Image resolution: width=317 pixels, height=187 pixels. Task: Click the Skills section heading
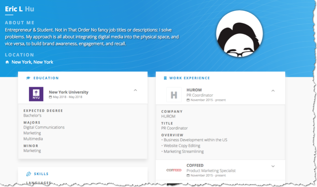tap(41, 174)
